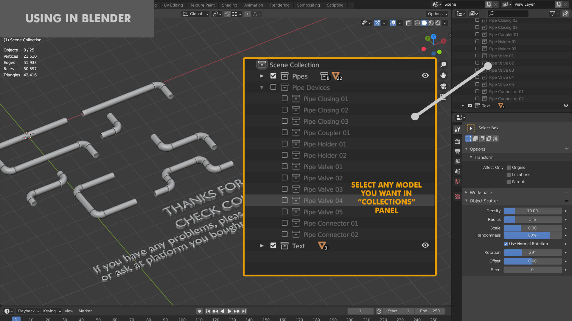Click the Select Box tool icon
The image size is (572, 321).
tap(471, 128)
